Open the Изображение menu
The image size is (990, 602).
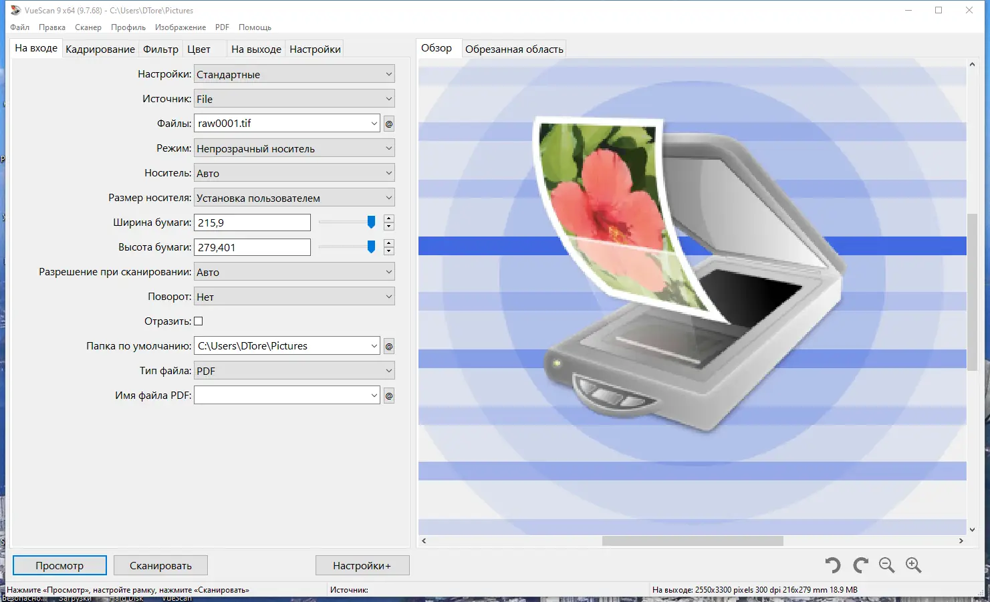(180, 27)
